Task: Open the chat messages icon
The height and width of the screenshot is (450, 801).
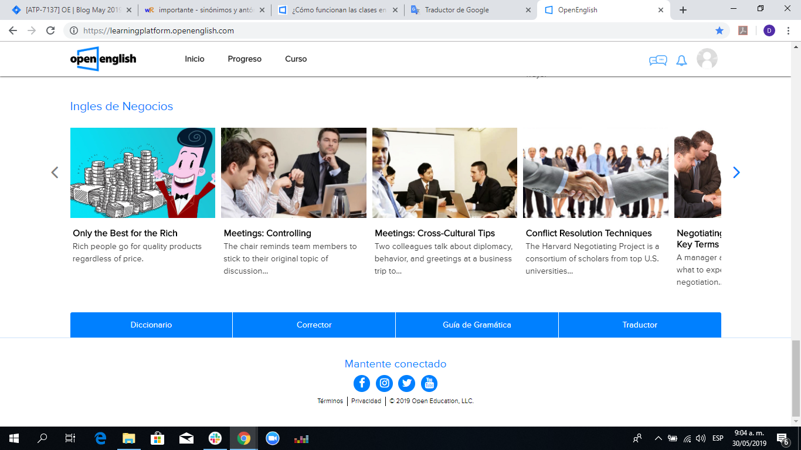Action: click(657, 60)
